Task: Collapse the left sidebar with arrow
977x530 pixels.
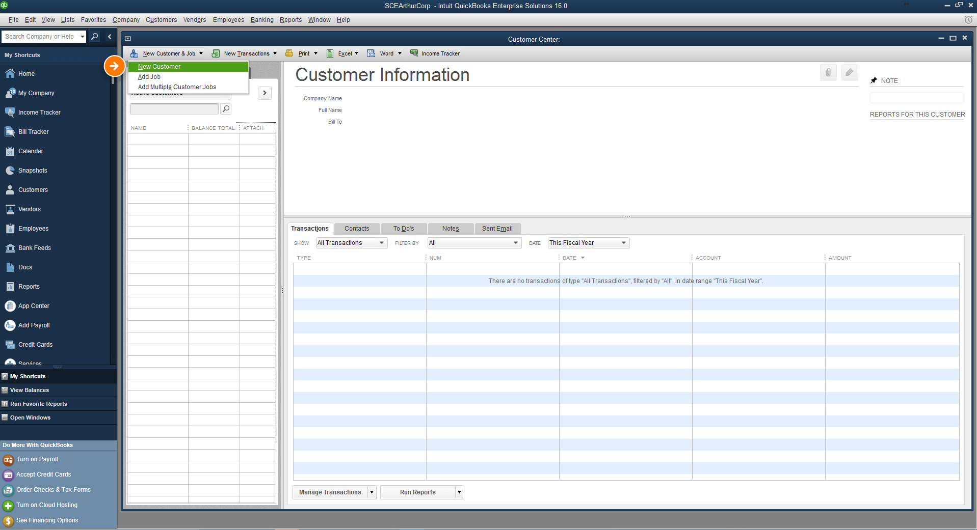Action: pyautogui.click(x=110, y=37)
